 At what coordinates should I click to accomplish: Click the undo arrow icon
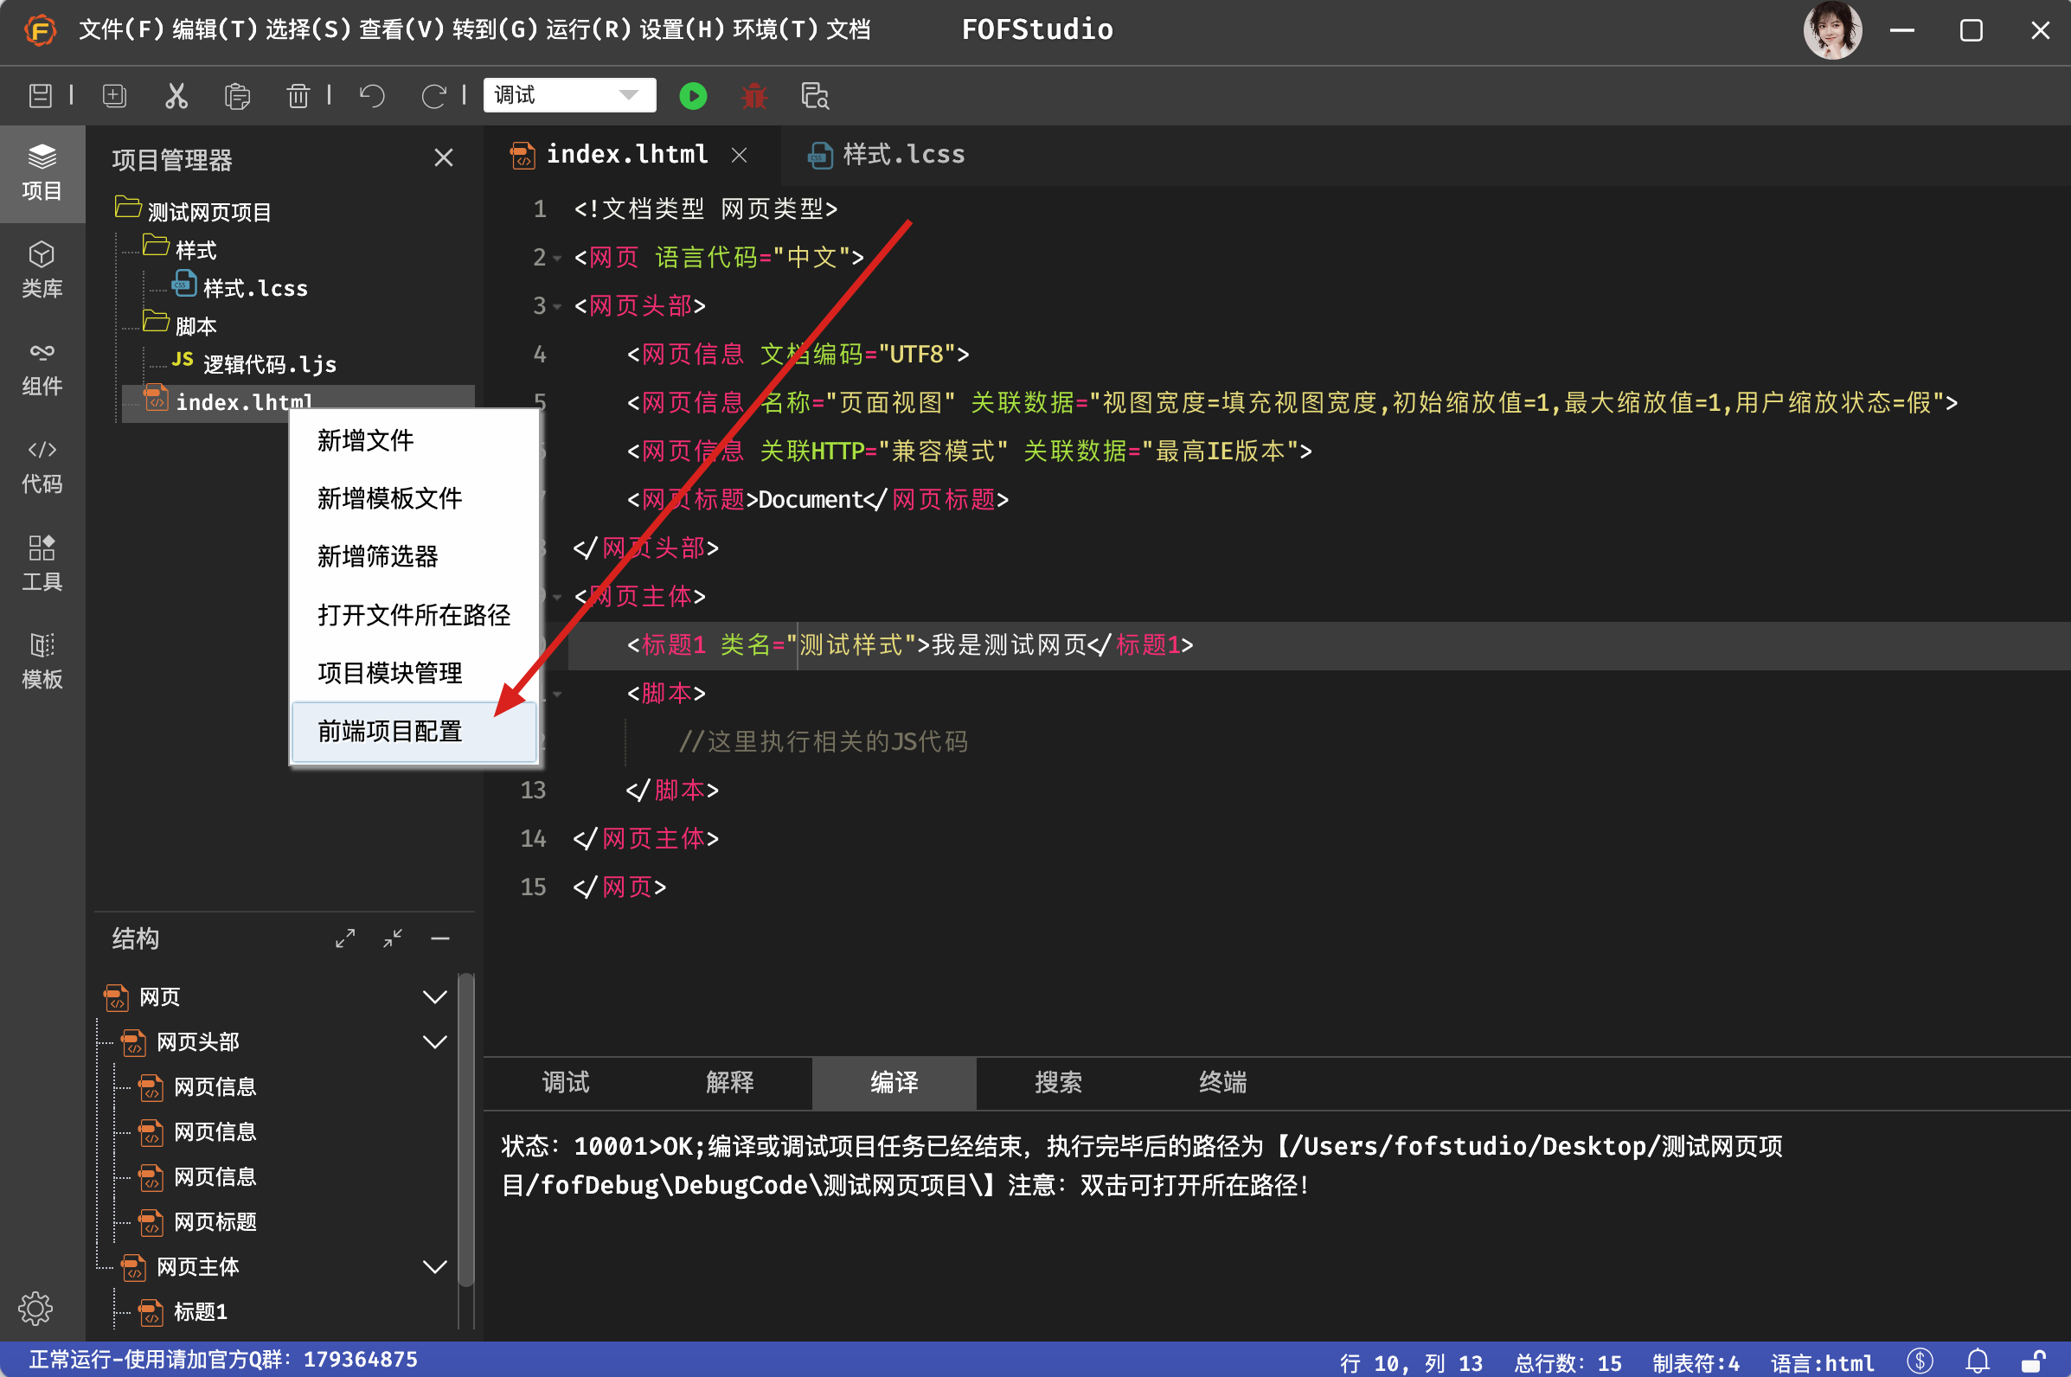(x=372, y=96)
